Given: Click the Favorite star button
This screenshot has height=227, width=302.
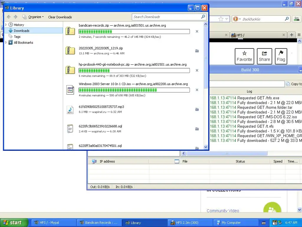Looking at the screenshot, I should pos(244,56).
